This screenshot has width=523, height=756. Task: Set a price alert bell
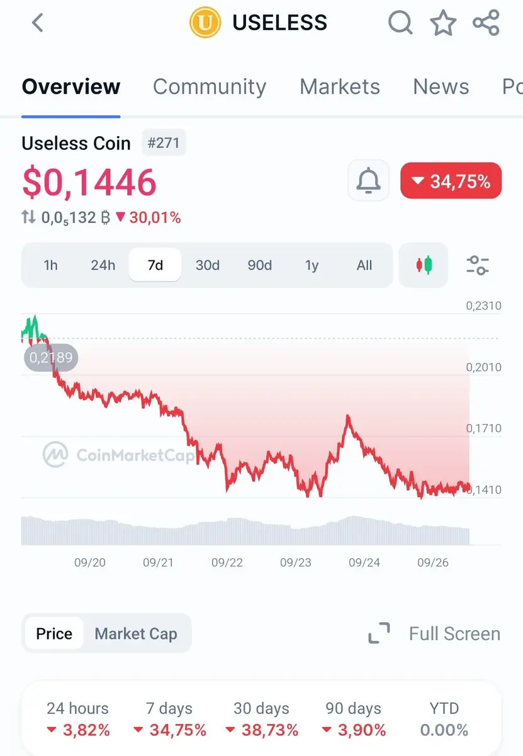369,181
